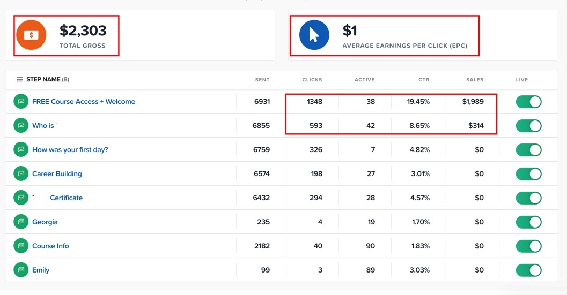Turn off live for How was your first day
This screenshot has height=295, width=567.
[529, 150]
